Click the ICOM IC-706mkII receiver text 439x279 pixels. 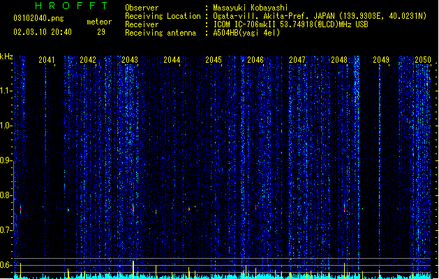(290, 24)
